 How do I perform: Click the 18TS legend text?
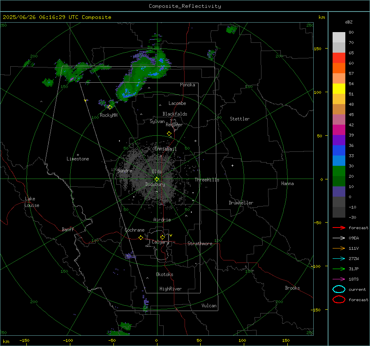pos(354,279)
